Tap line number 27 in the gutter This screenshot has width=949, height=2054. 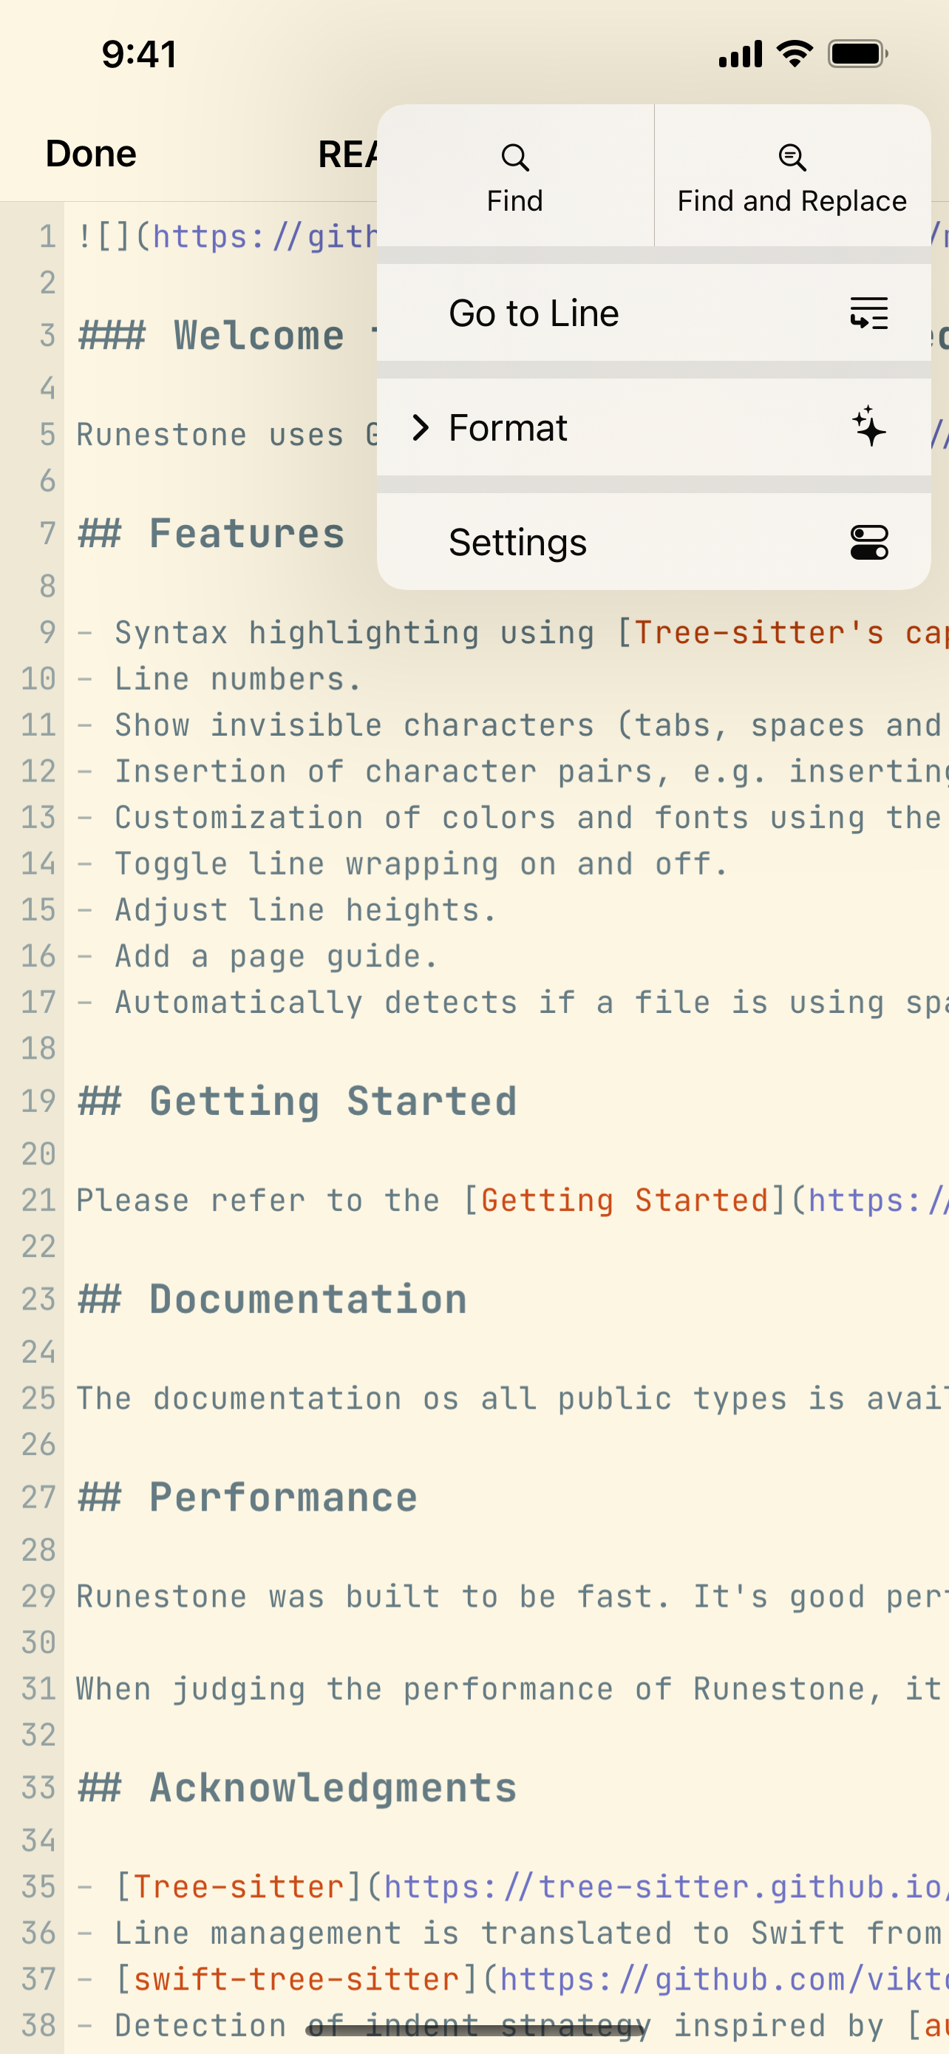point(38,1497)
